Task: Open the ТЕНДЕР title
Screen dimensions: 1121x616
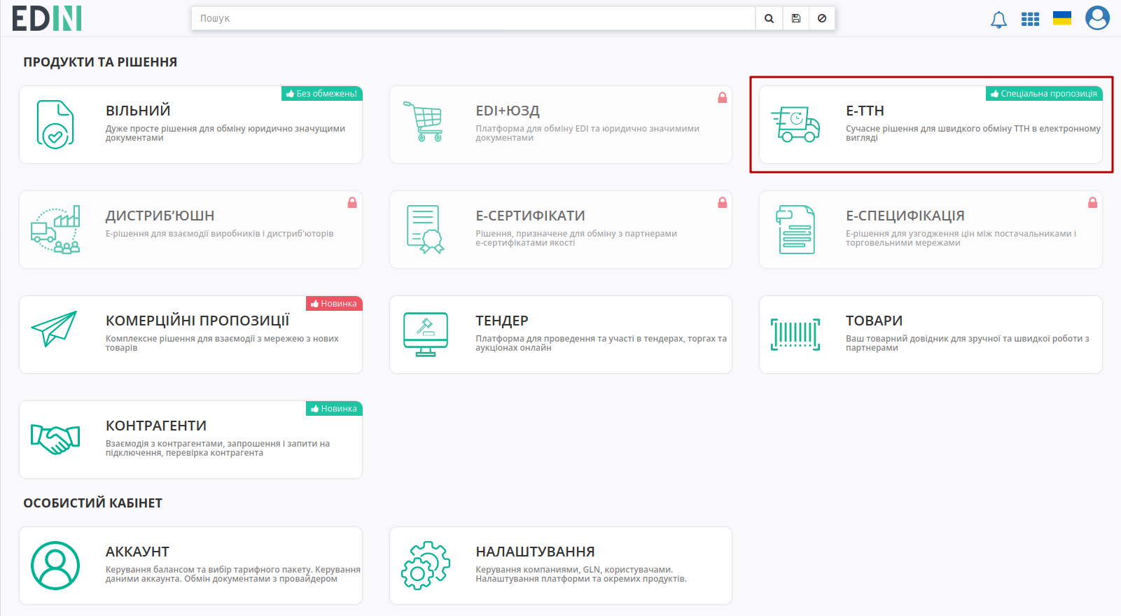Action: pyautogui.click(x=502, y=321)
